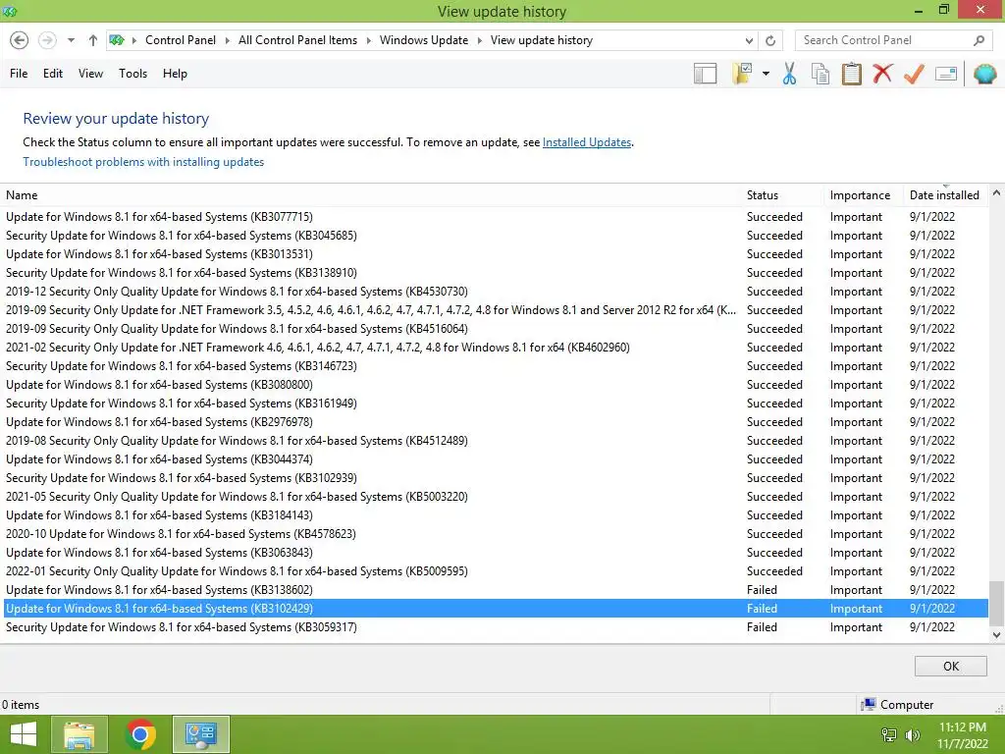This screenshot has width=1005, height=754.
Task: Open File Explorer from the taskbar
Action: point(79,734)
